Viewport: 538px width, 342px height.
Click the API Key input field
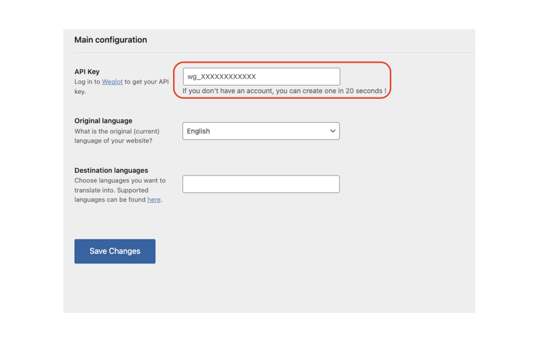coord(262,77)
